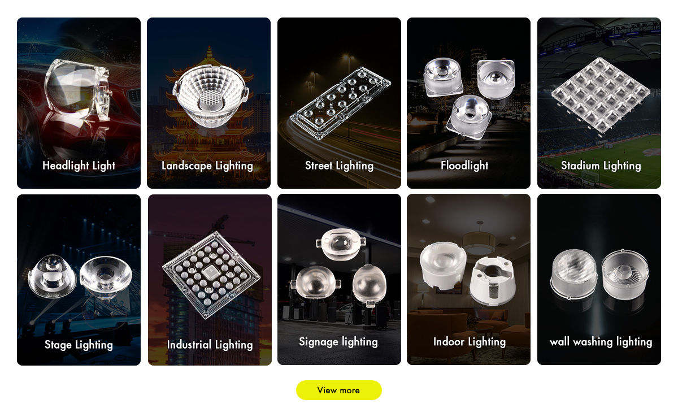Open the wall washing lighting card
678x417 pixels.
[599, 280]
